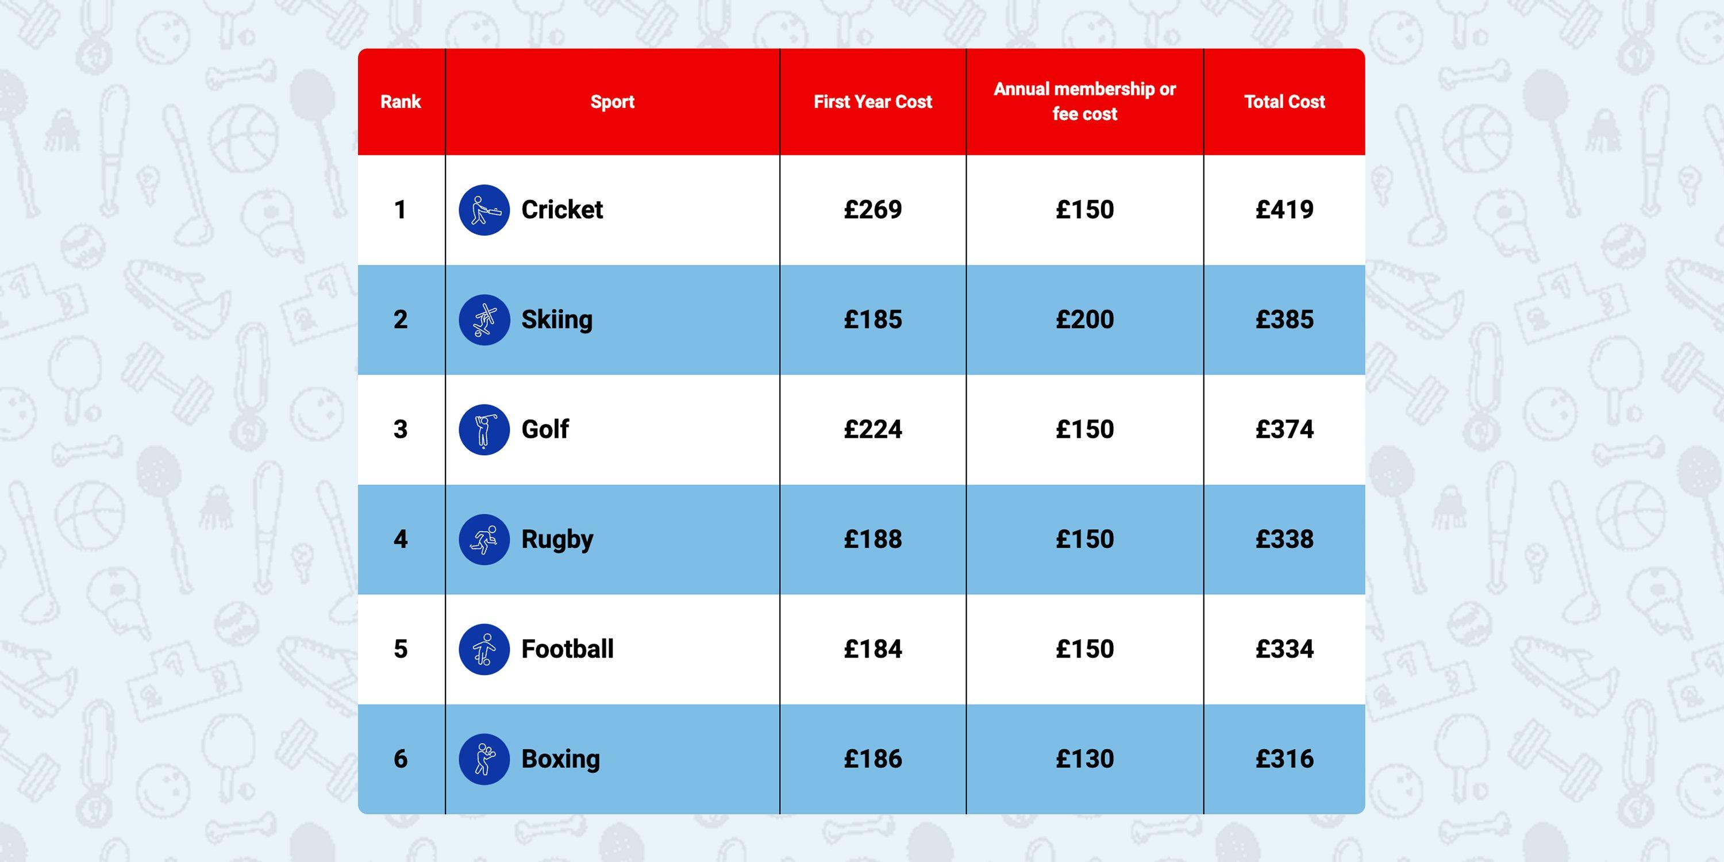Screen dimensions: 1724x862
Task: Click Cricket's £419 total cost cell
Action: pos(1284,210)
